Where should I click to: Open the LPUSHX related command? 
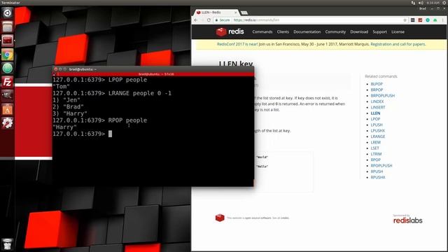pyautogui.click(x=378, y=131)
